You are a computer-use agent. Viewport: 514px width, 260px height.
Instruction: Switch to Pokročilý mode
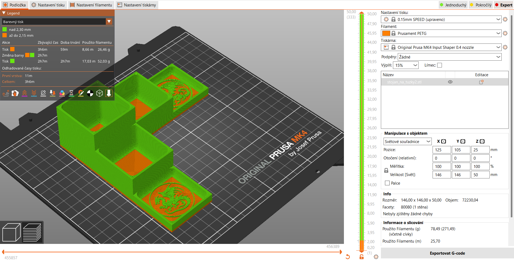481,5
